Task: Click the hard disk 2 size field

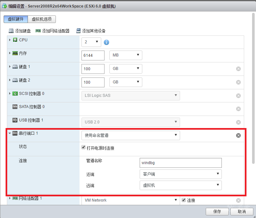Action: [x=93, y=82]
